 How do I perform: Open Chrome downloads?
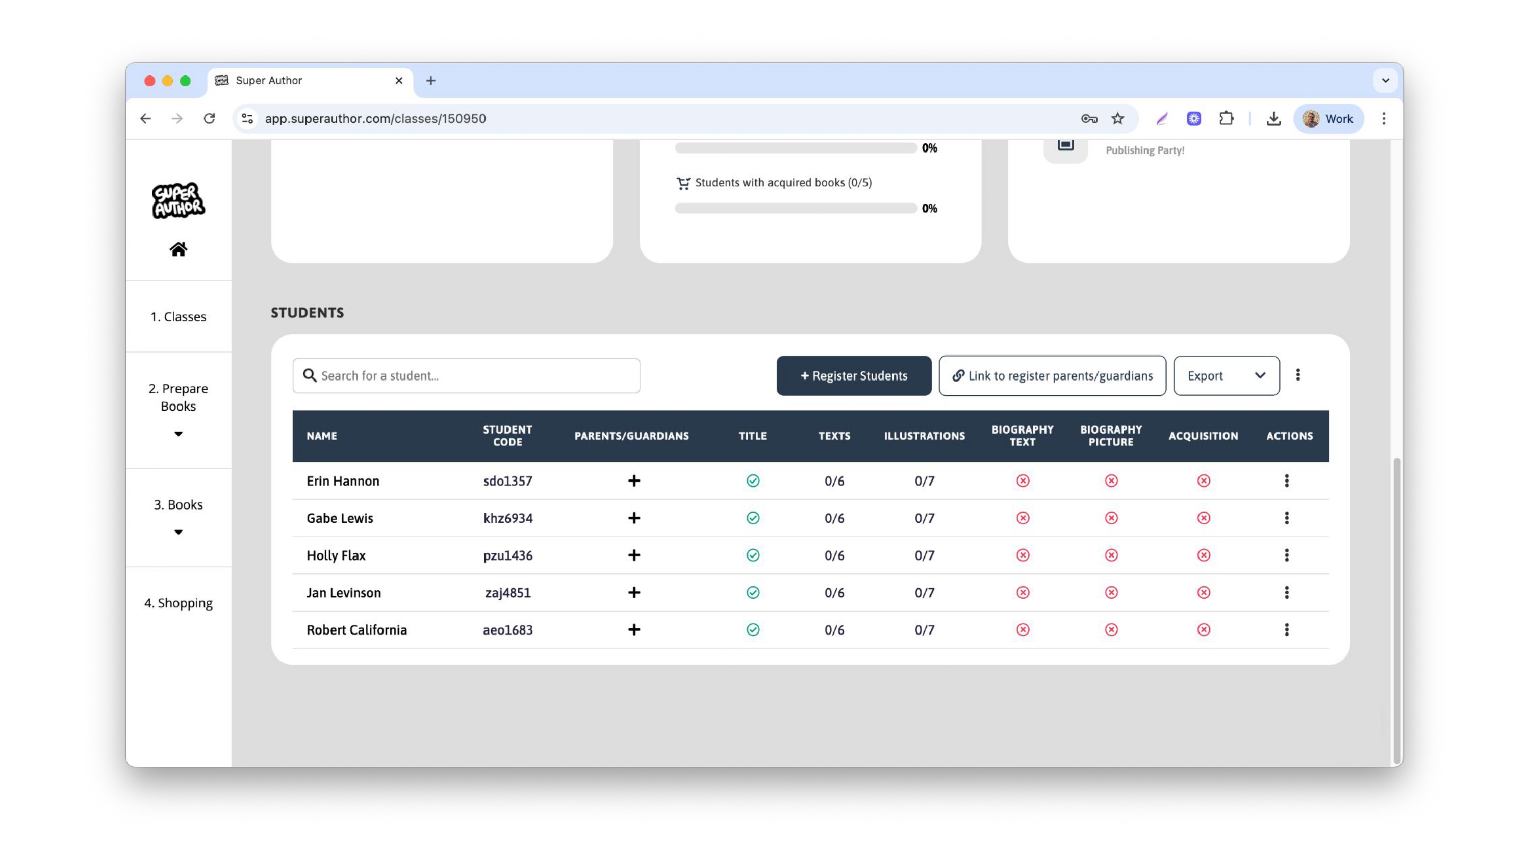(x=1273, y=119)
